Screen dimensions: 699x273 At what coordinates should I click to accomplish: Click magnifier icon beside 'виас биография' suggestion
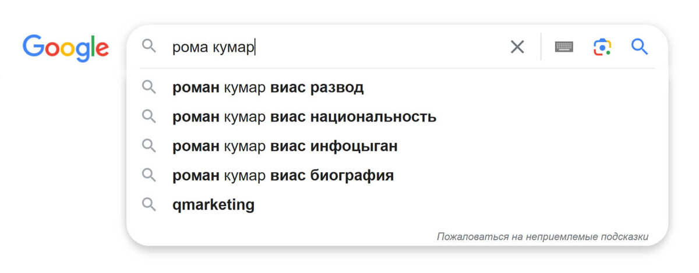click(x=149, y=175)
